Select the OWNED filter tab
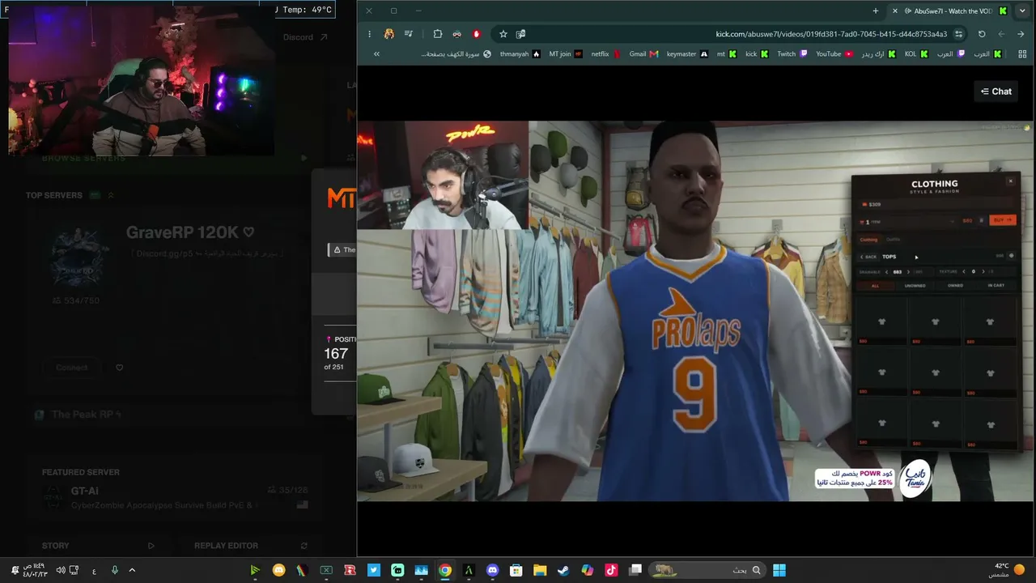 [955, 286]
